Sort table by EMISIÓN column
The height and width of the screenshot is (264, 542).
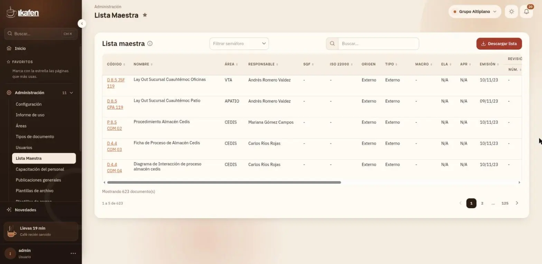[489, 64]
